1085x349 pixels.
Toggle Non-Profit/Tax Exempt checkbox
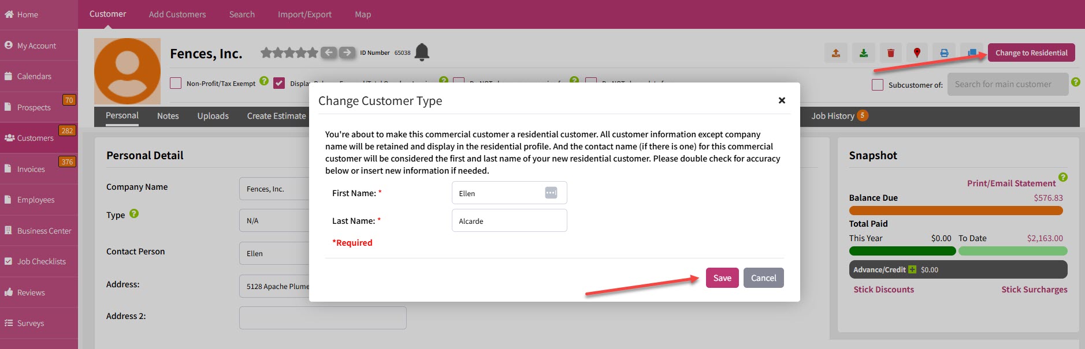tap(176, 83)
